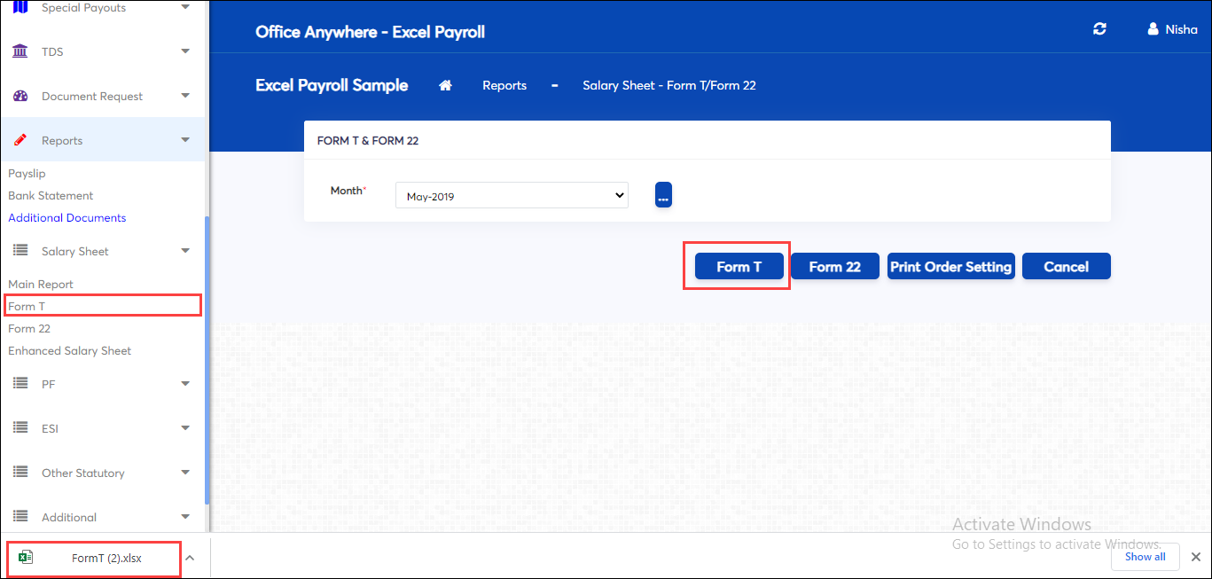Go to home via house icon
This screenshot has height=579, width=1212.
(x=446, y=85)
